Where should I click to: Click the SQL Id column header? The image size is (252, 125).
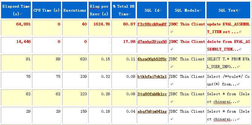[152, 10]
